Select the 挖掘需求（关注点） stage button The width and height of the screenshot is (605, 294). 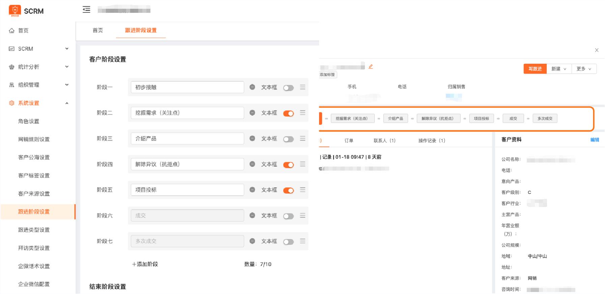352,119
